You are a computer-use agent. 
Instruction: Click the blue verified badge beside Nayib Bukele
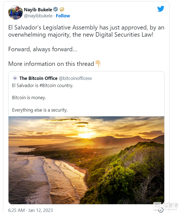click(x=56, y=10)
